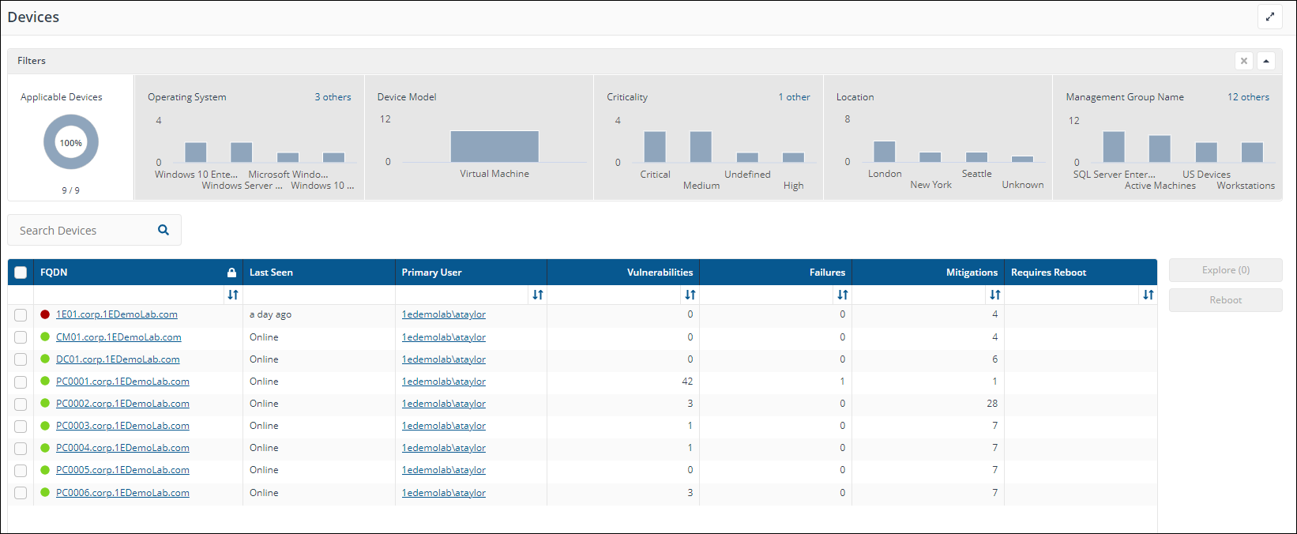
Task: Click the expand fullscreen icon
Action: pyautogui.click(x=1269, y=17)
